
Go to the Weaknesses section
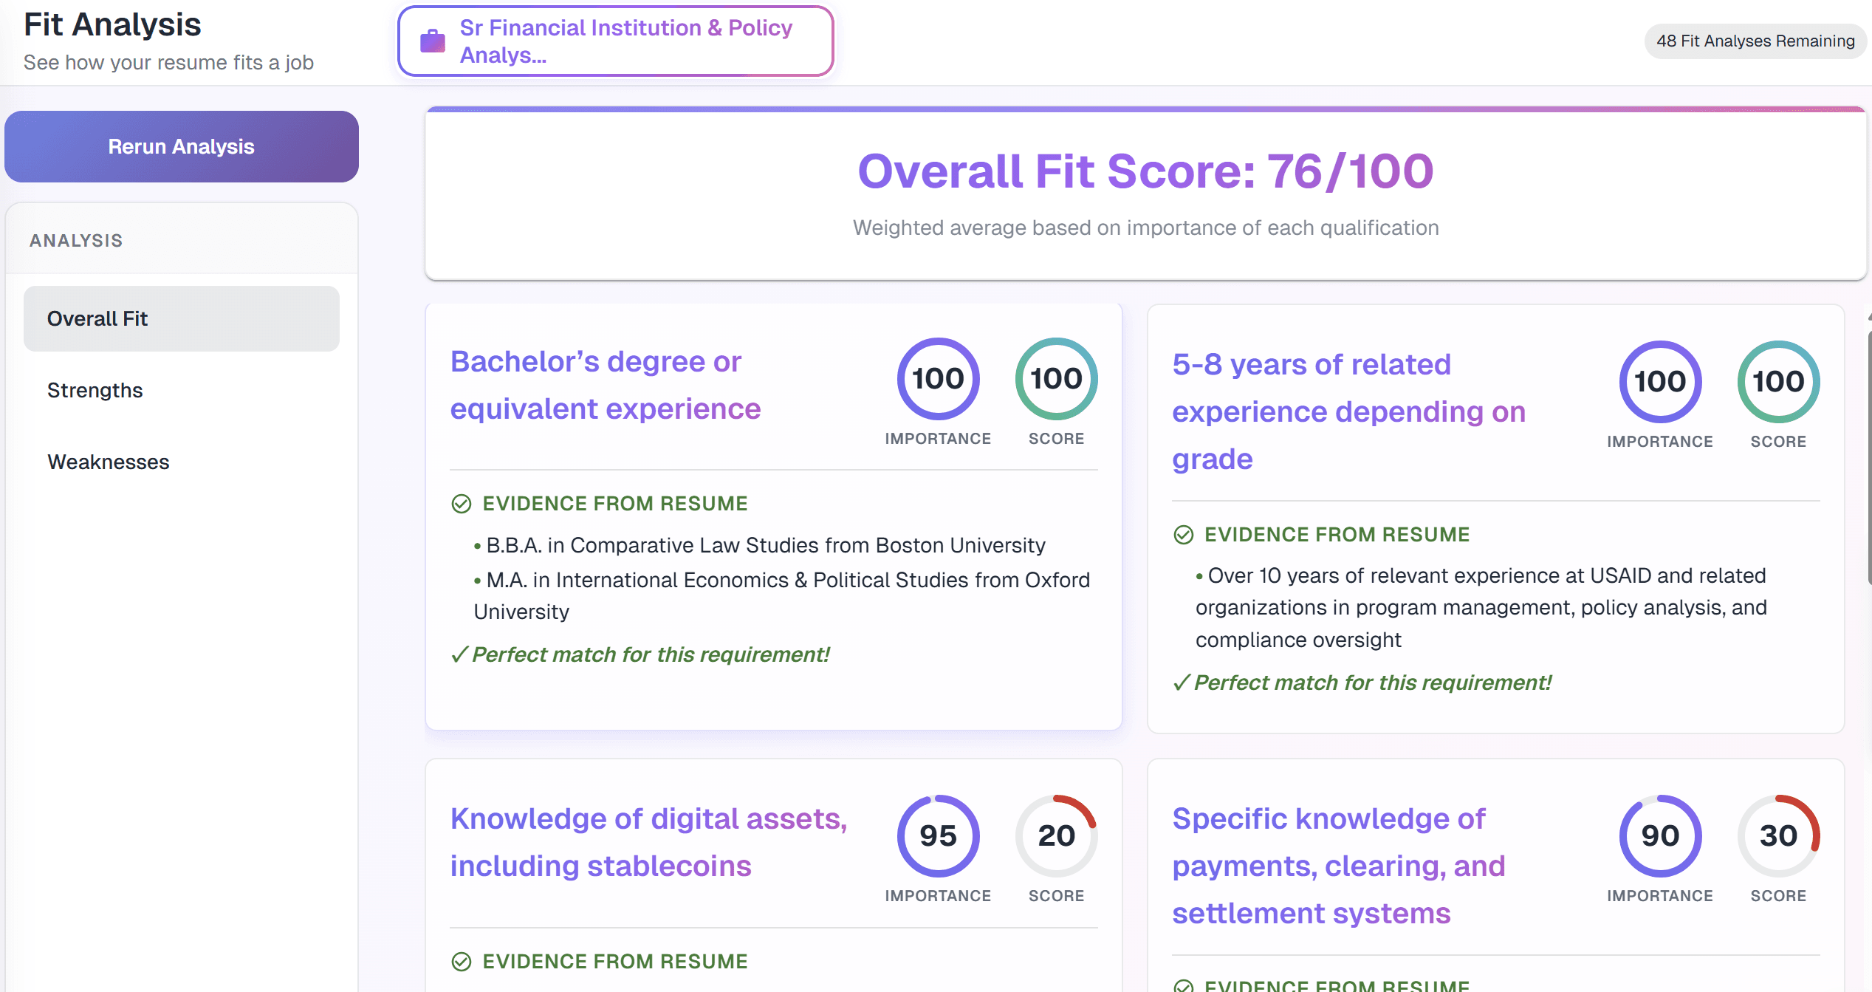coord(109,462)
